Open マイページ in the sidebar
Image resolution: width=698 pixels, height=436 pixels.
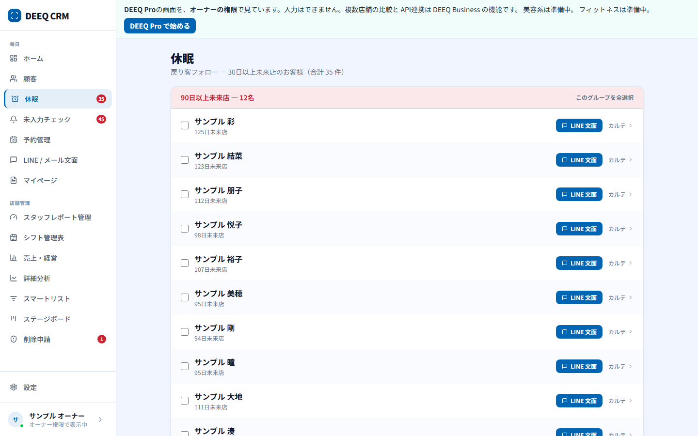pos(58,180)
